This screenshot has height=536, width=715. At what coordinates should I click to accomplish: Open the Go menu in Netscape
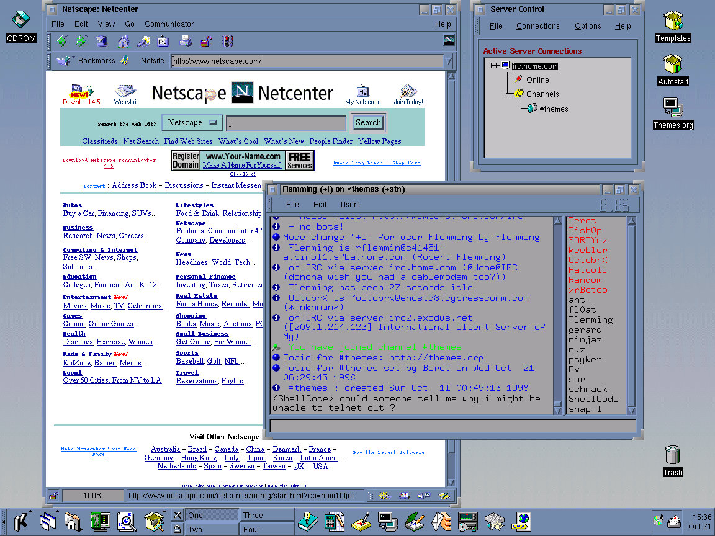130,24
